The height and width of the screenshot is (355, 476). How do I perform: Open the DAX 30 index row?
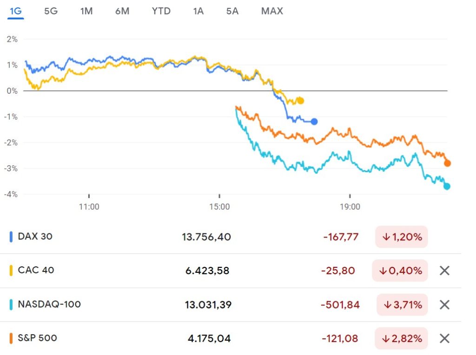point(231,237)
